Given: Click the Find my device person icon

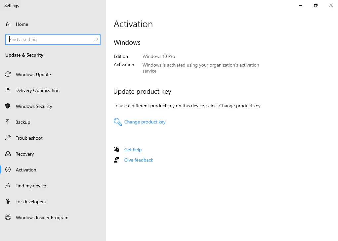Looking at the screenshot, I should coord(8,186).
